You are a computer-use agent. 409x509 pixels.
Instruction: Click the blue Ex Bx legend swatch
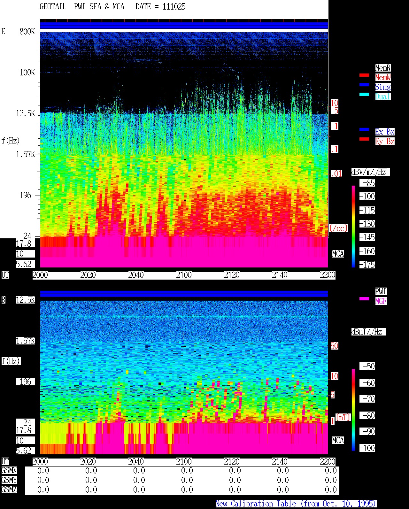pos(364,129)
